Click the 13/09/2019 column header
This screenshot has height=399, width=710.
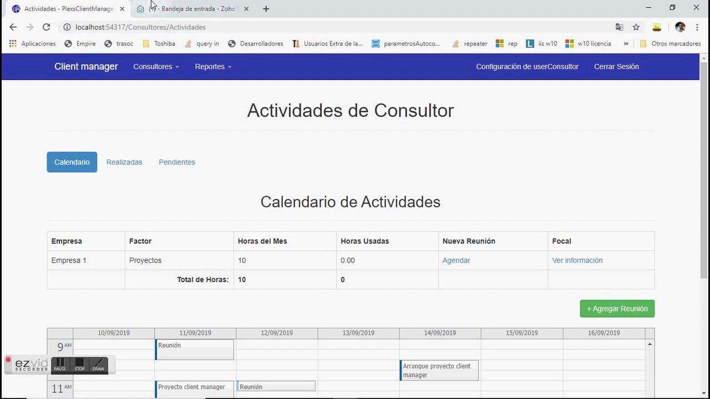tap(358, 333)
